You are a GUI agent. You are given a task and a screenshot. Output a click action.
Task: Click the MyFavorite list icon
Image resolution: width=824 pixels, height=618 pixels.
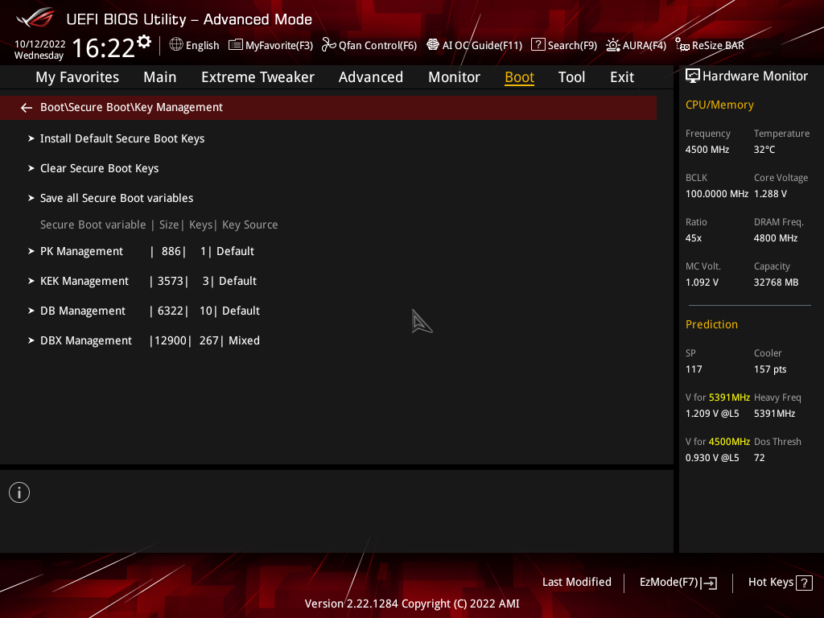236,45
